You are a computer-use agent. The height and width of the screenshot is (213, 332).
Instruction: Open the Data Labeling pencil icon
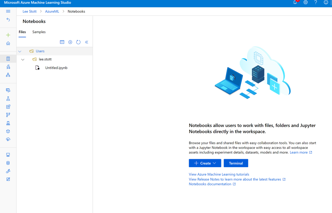tap(8, 179)
